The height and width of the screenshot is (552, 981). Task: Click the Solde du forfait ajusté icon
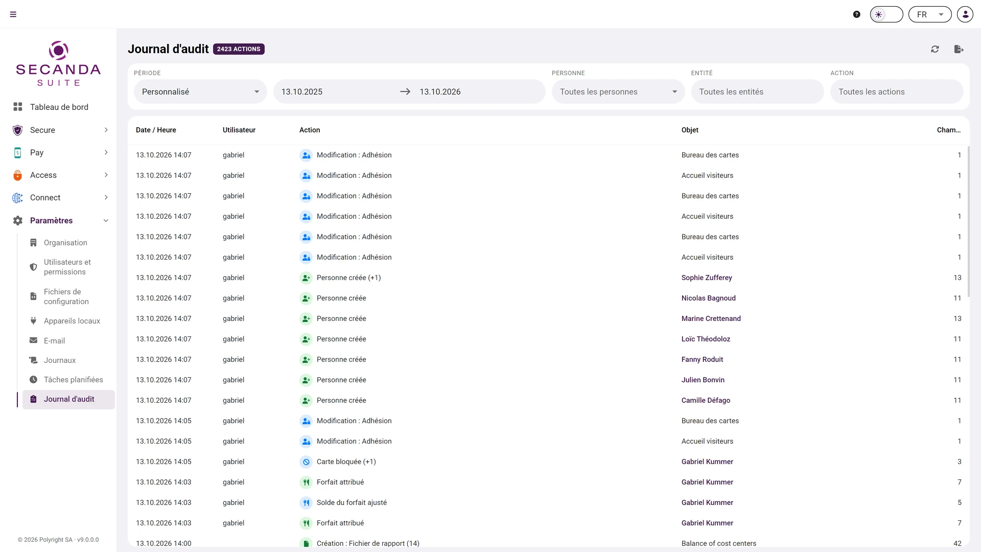pyautogui.click(x=306, y=502)
